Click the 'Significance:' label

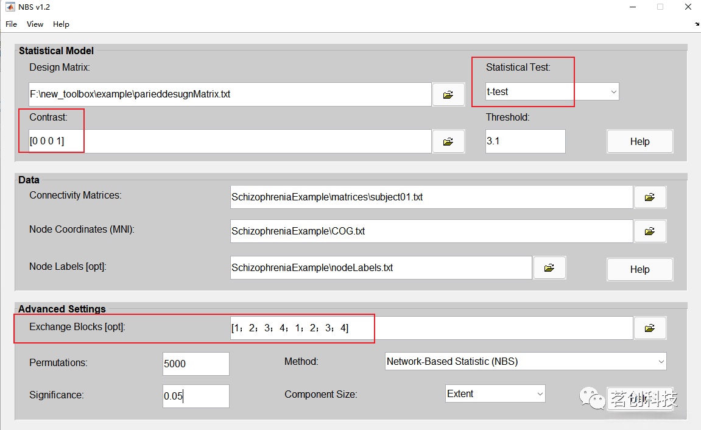tap(56, 395)
